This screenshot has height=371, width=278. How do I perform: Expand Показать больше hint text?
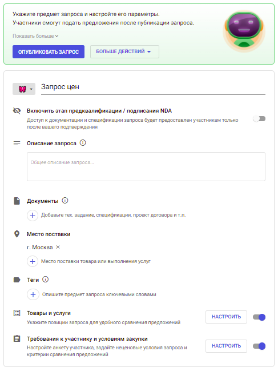click(35, 36)
